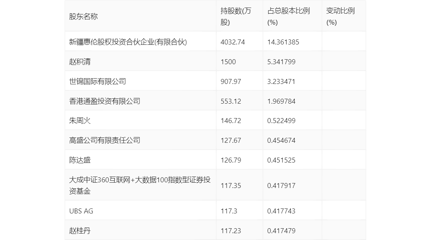Select shareholder 世锦国际有限公司
The height and width of the screenshot is (240, 431).
[x=98, y=82]
